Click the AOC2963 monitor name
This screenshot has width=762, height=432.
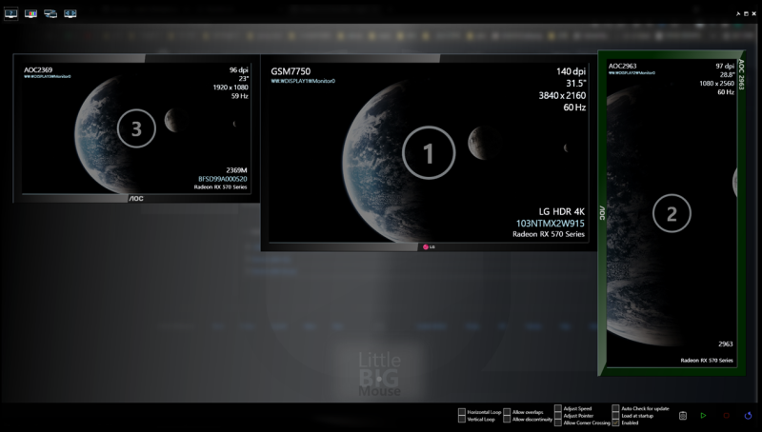(623, 66)
